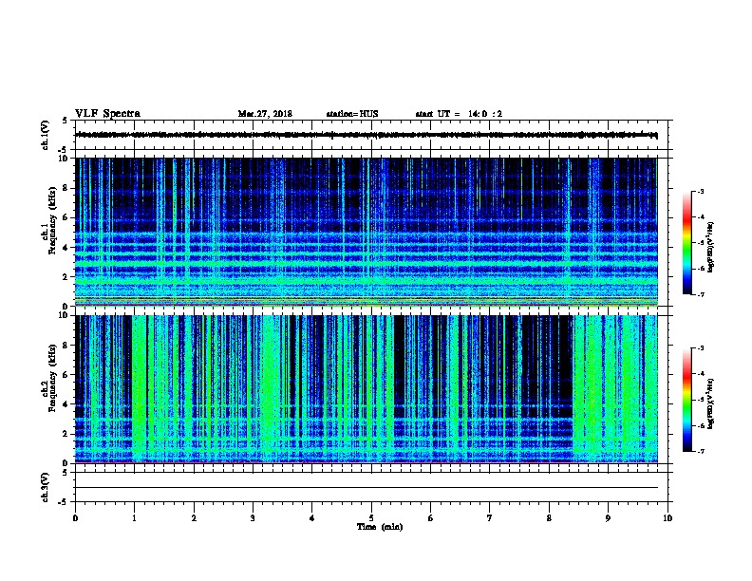
Task: Click the "ch.1(V)" axis label
Action: coord(45,135)
